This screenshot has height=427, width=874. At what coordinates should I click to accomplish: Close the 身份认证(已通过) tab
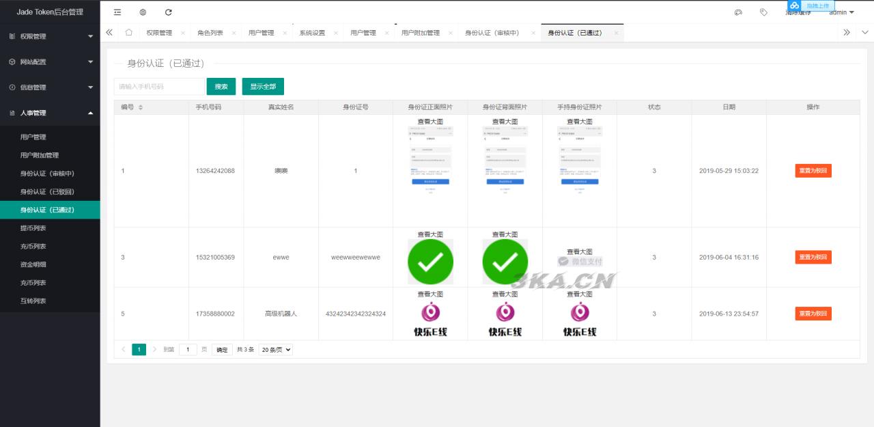click(616, 33)
